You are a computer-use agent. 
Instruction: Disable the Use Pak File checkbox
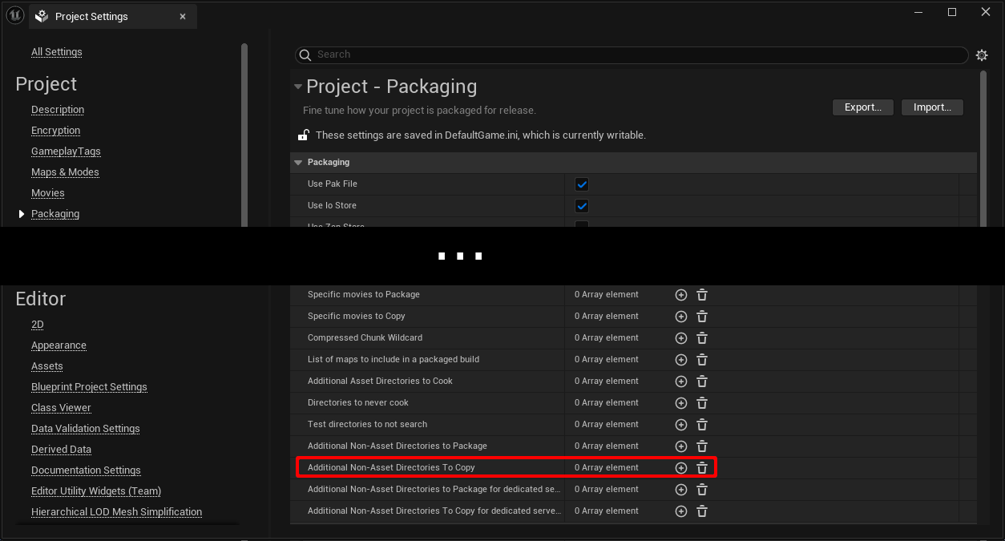pos(582,184)
